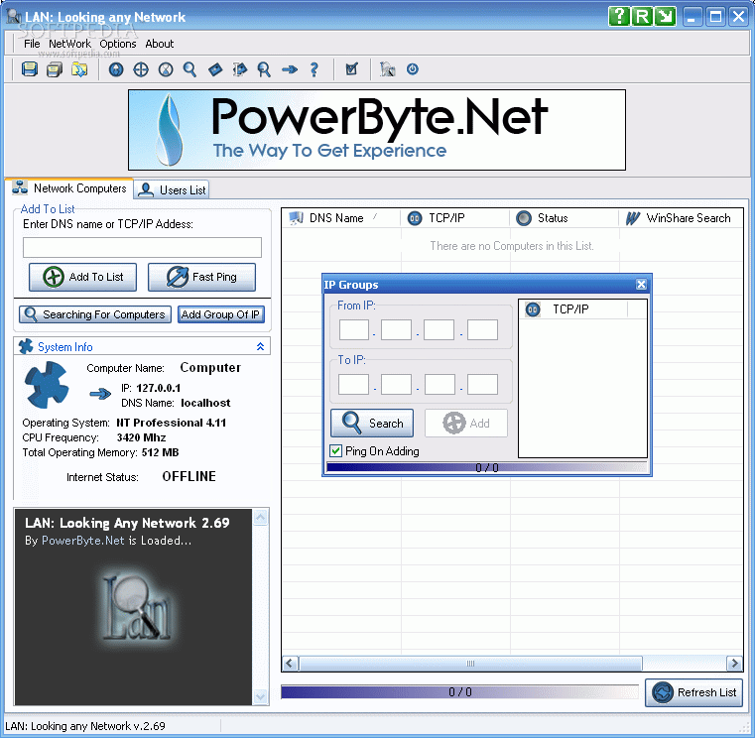Click the horizontal scrollbar right arrow
The width and height of the screenshot is (755, 738).
[x=734, y=664]
